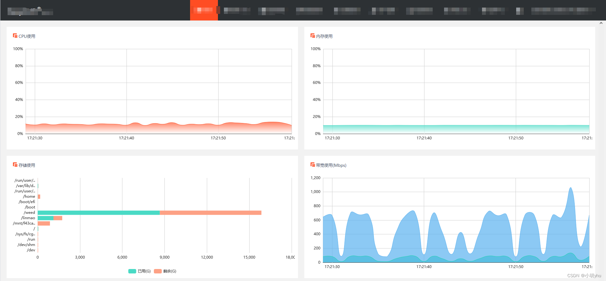Click the /home storage bar
Viewport: 606px width, 281px height.
click(x=39, y=197)
